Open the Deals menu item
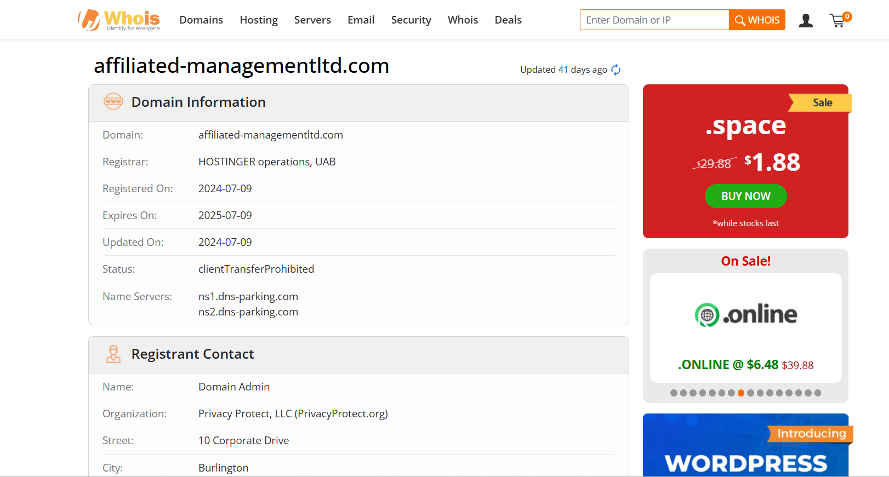889x477 pixels. (508, 20)
